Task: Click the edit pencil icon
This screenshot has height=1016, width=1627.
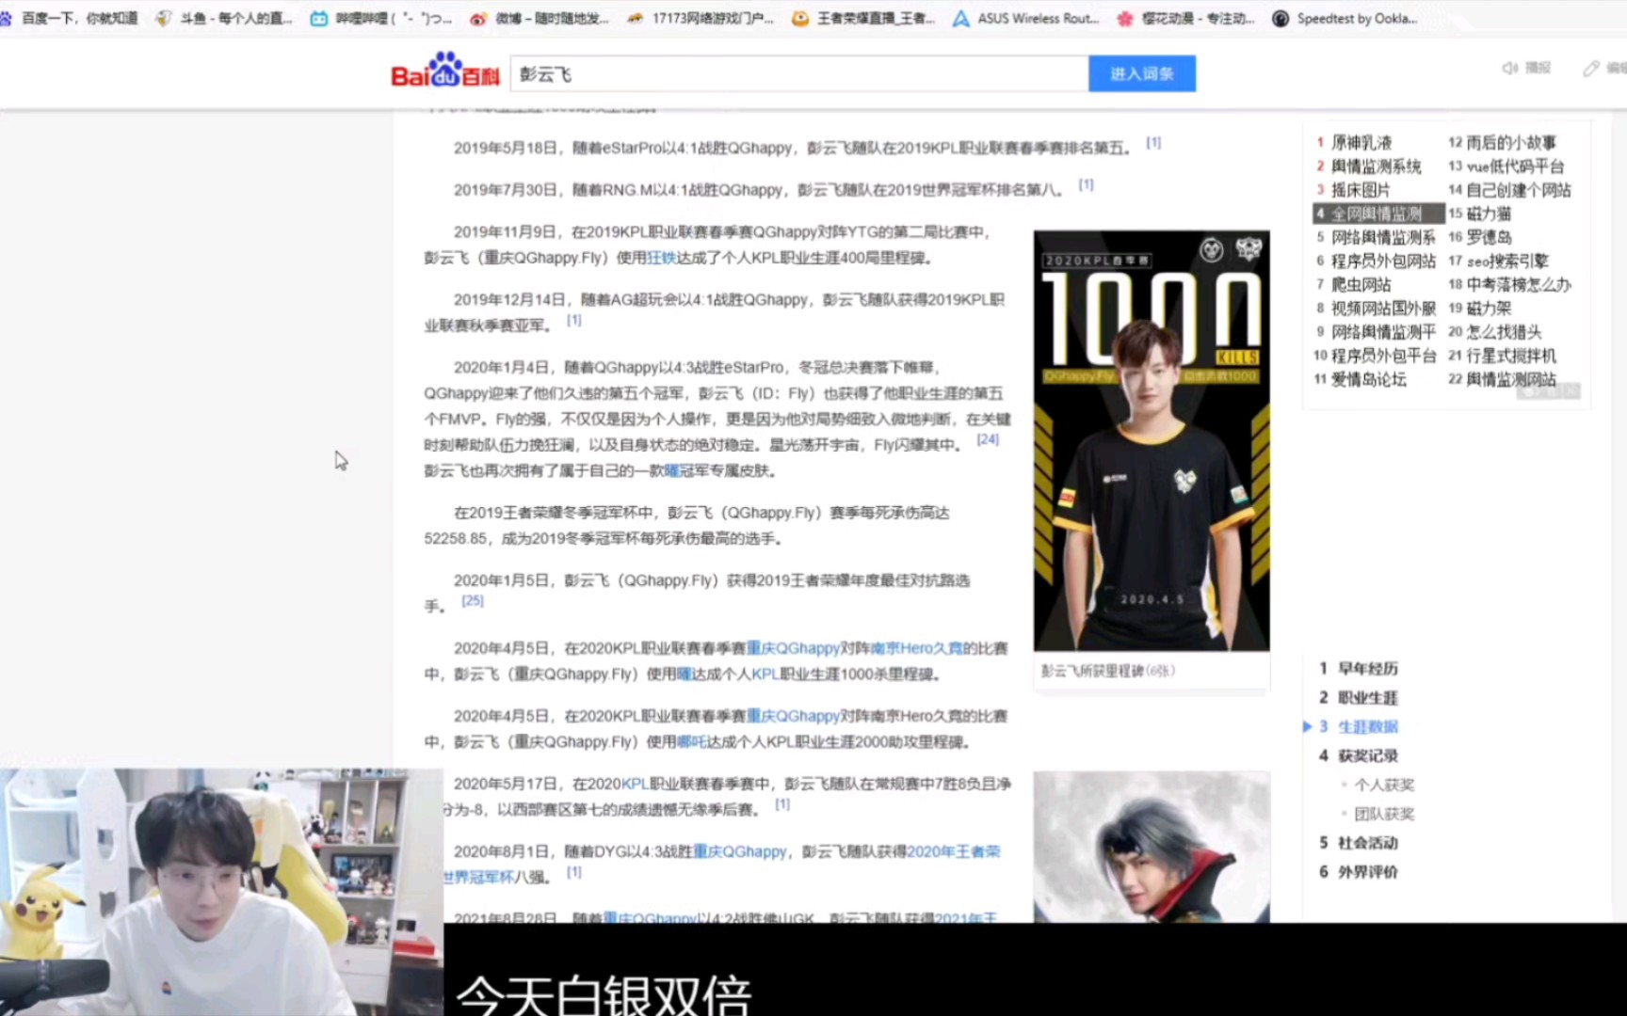Action: 1591,68
